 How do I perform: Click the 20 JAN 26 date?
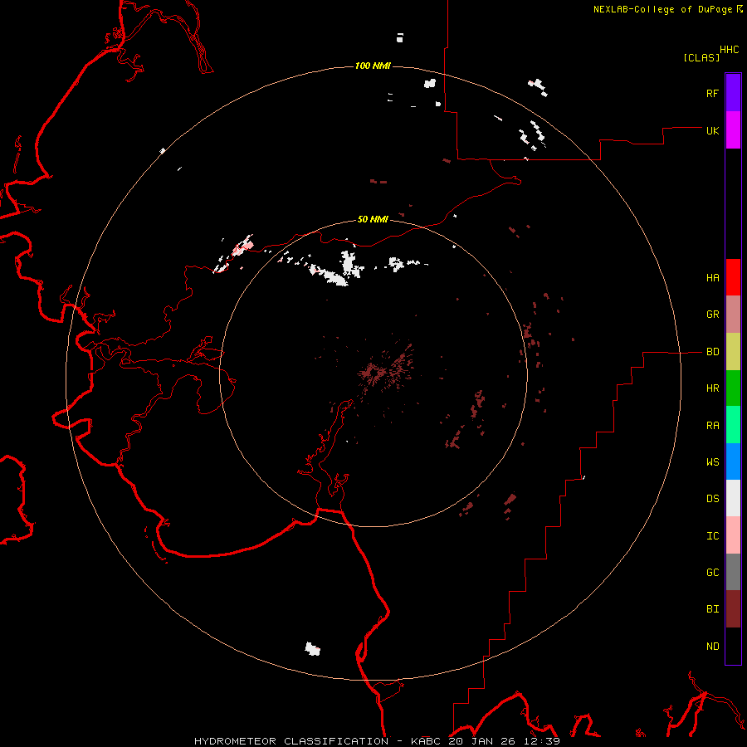click(x=483, y=741)
